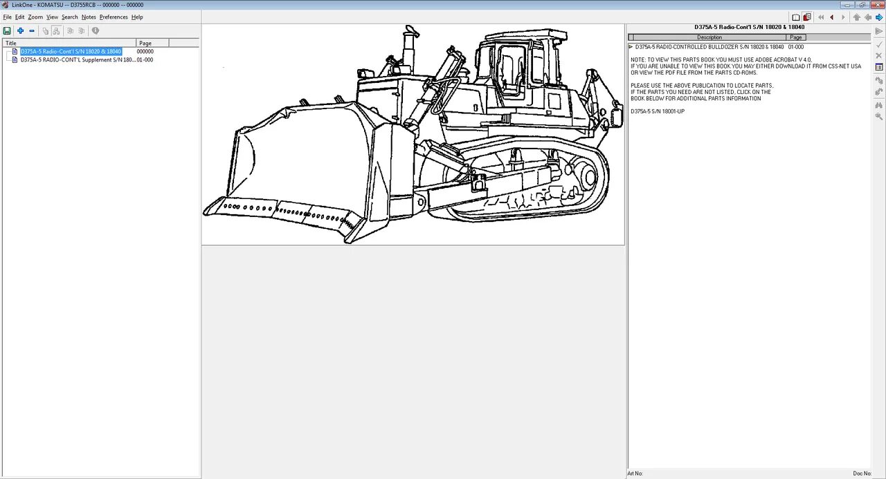Click the bulldozer illustration
Viewport: 886px width, 479px height.
tap(413, 134)
